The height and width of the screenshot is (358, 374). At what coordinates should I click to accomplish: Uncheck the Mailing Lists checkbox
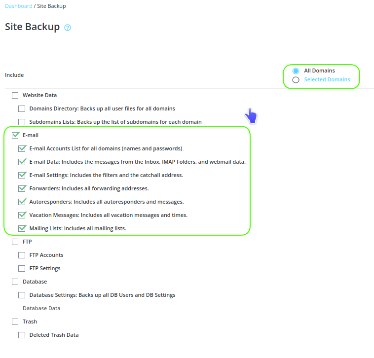pyautogui.click(x=22, y=228)
